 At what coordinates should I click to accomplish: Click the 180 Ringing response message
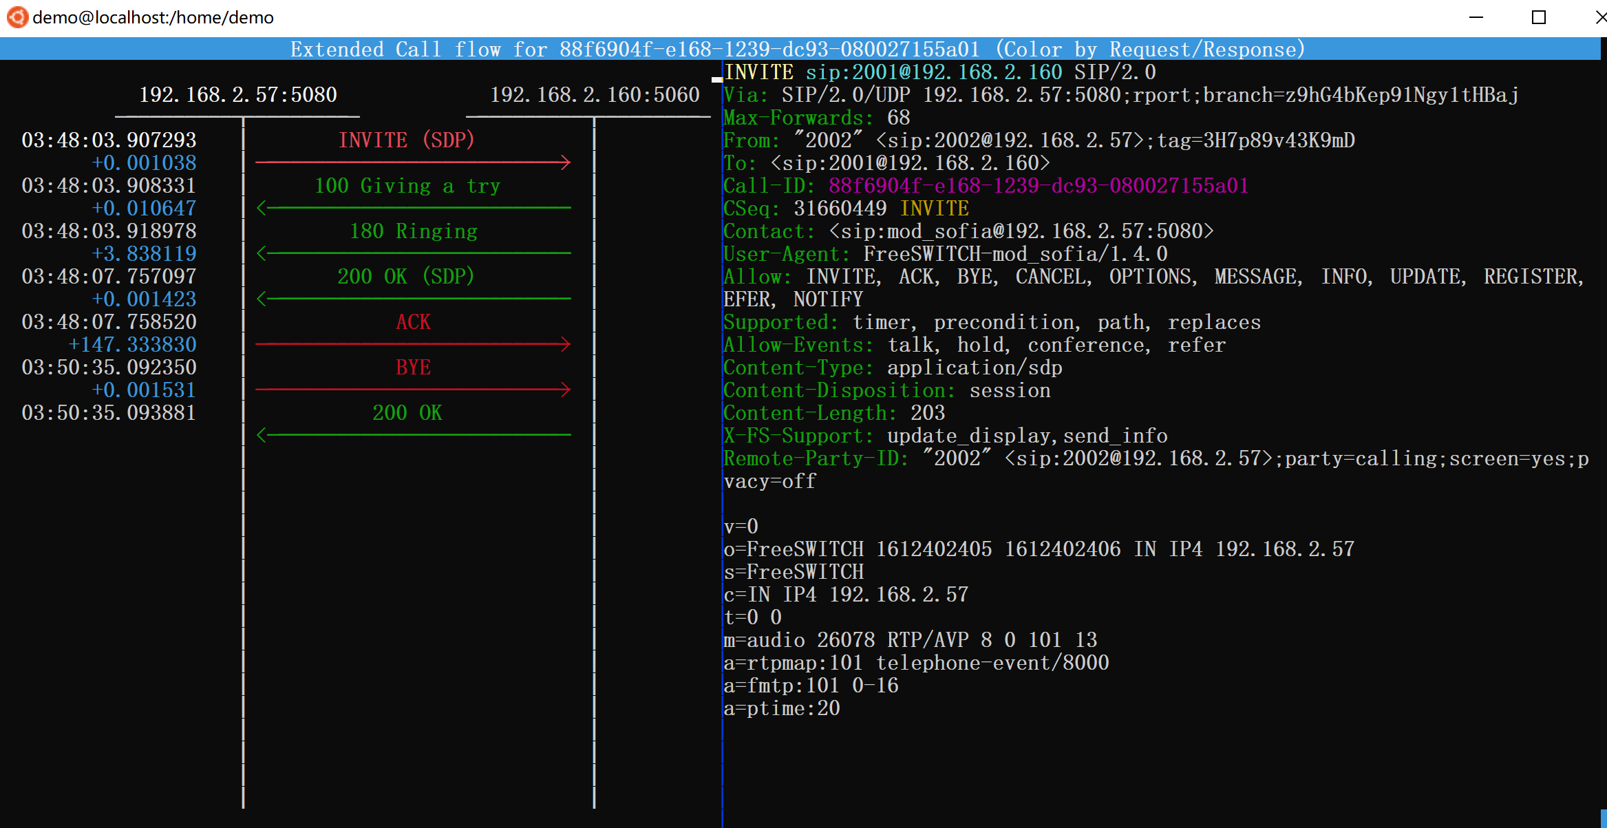pyautogui.click(x=413, y=231)
